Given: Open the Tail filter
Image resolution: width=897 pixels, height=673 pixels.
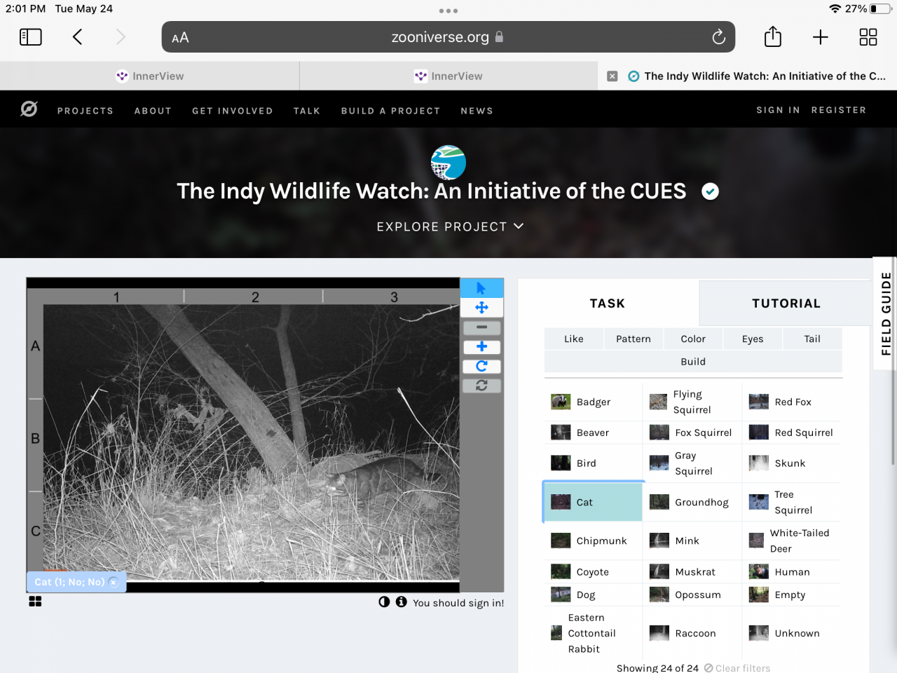Looking at the screenshot, I should (x=812, y=339).
